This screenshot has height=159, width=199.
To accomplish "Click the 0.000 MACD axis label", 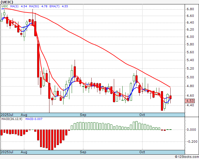I will (191, 130).
